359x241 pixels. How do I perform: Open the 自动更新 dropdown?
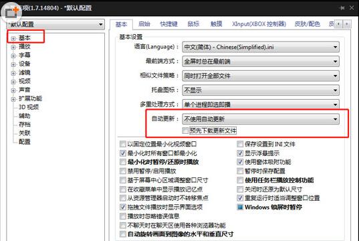[x=261, y=119]
